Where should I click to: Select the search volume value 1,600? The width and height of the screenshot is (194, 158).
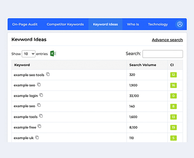tap(133, 117)
